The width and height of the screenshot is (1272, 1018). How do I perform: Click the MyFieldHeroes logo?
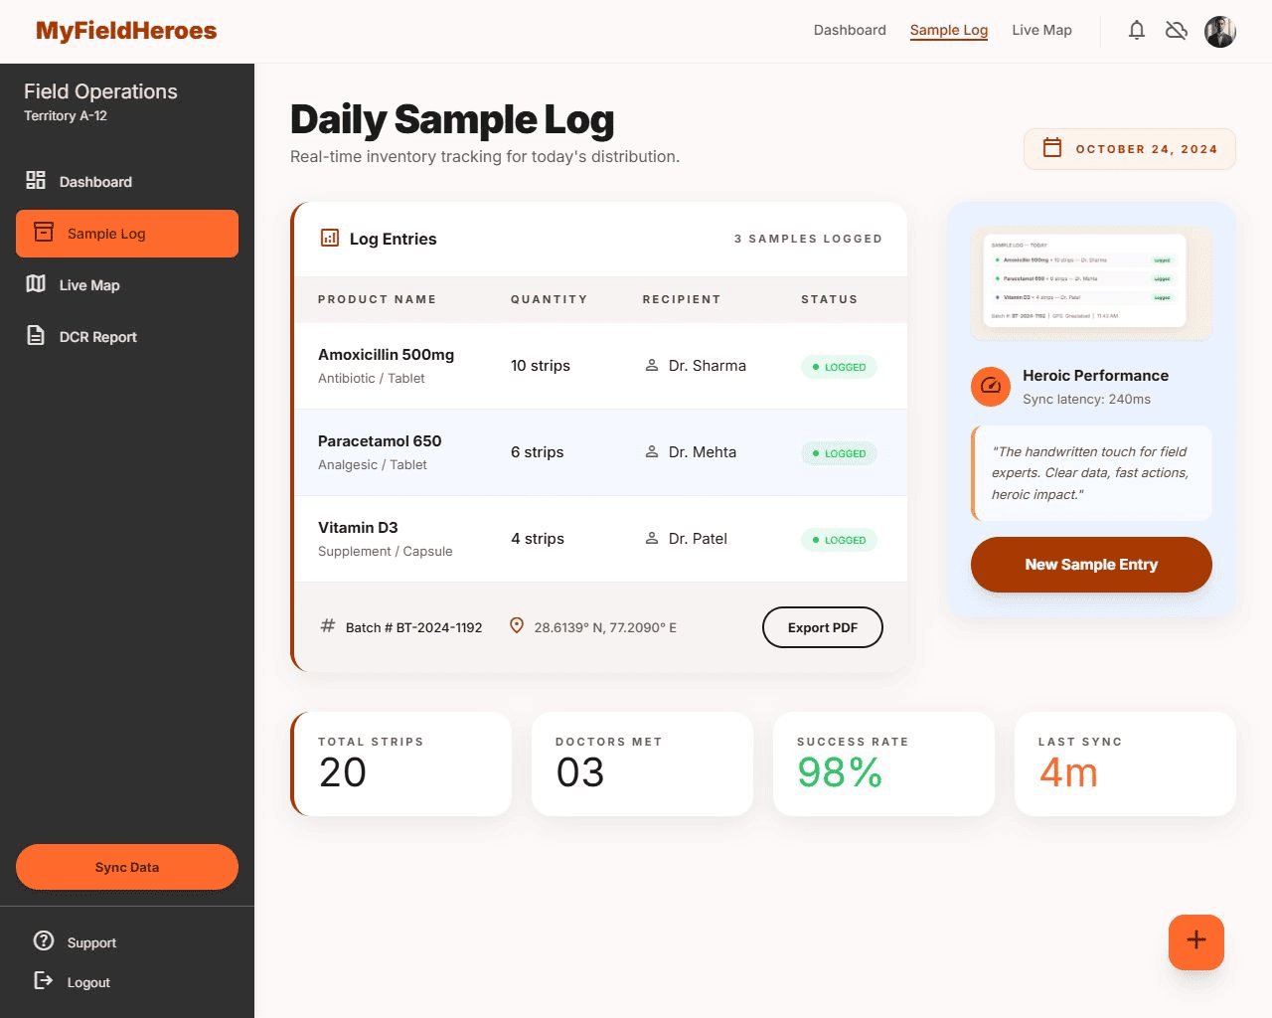click(x=126, y=31)
